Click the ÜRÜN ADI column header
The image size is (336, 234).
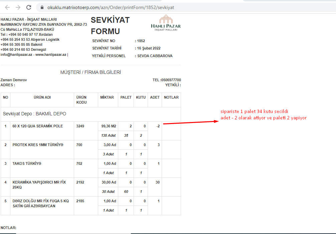[x=42, y=97]
